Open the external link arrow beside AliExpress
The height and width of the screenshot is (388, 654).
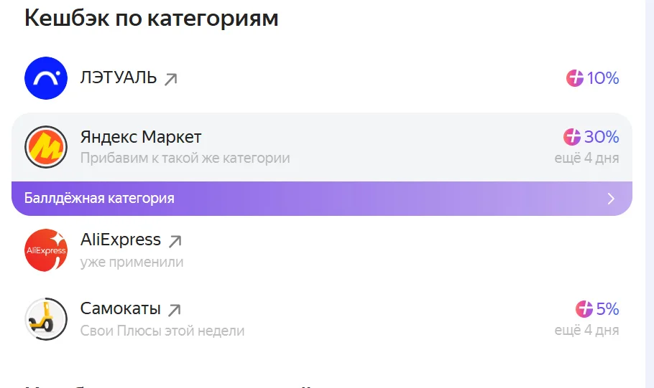click(175, 241)
